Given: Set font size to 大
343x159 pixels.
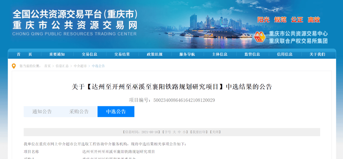Looking at the screenshot, I should [x=174, y=132].
